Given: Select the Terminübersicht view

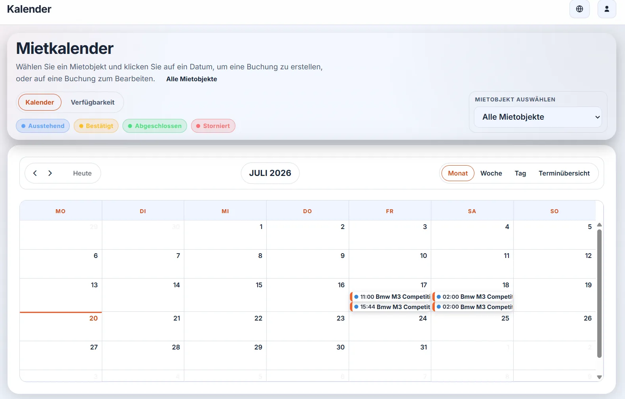Looking at the screenshot, I should coord(564,173).
